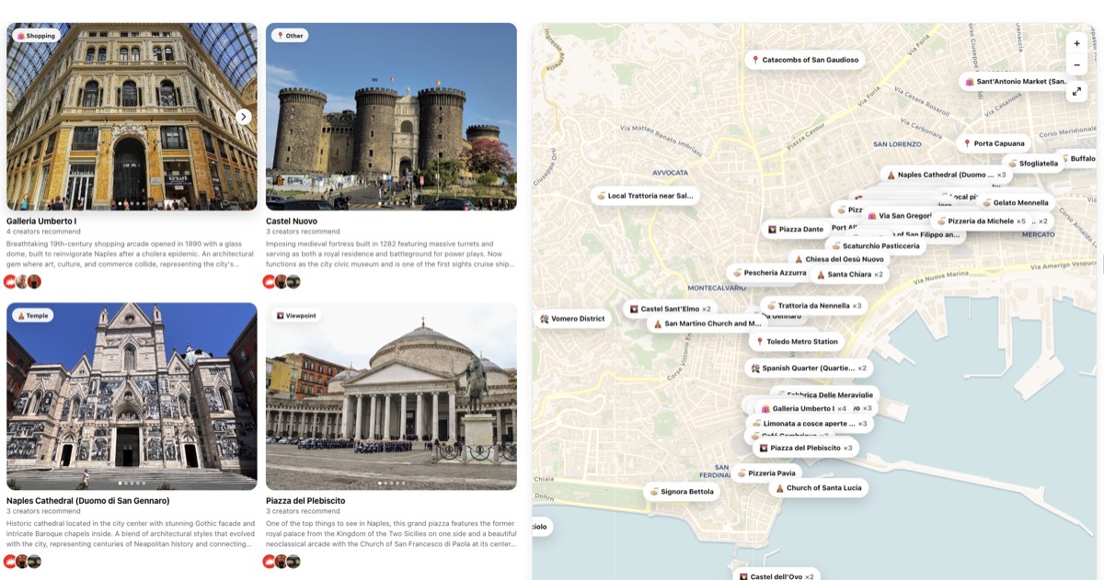
Task: Click the Temple badge on Naples Cathedral card
Action: (32, 315)
